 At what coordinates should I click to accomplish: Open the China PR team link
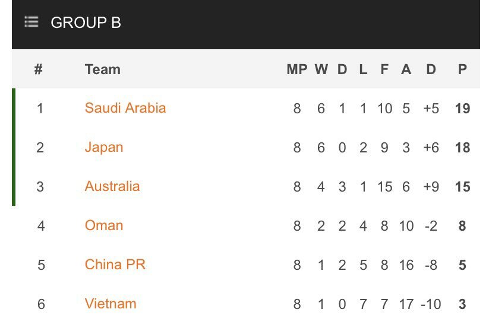pyautogui.click(x=115, y=265)
